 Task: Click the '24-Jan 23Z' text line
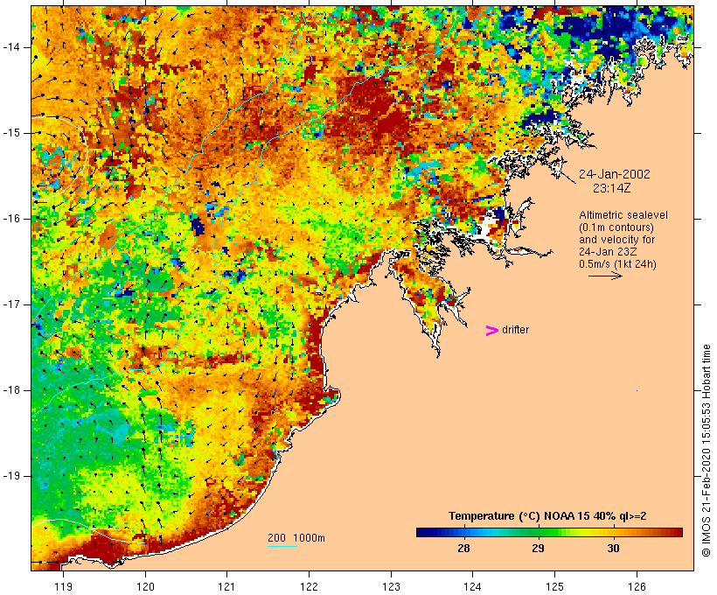[608, 252]
